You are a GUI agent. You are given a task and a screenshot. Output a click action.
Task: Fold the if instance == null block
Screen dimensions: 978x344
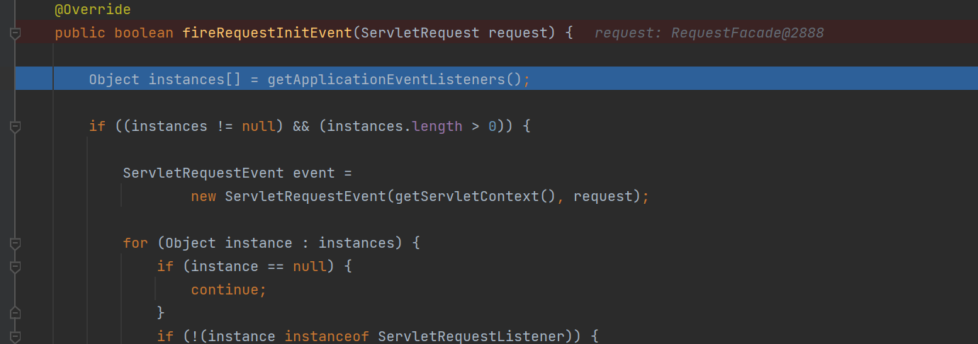tap(16, 267)
